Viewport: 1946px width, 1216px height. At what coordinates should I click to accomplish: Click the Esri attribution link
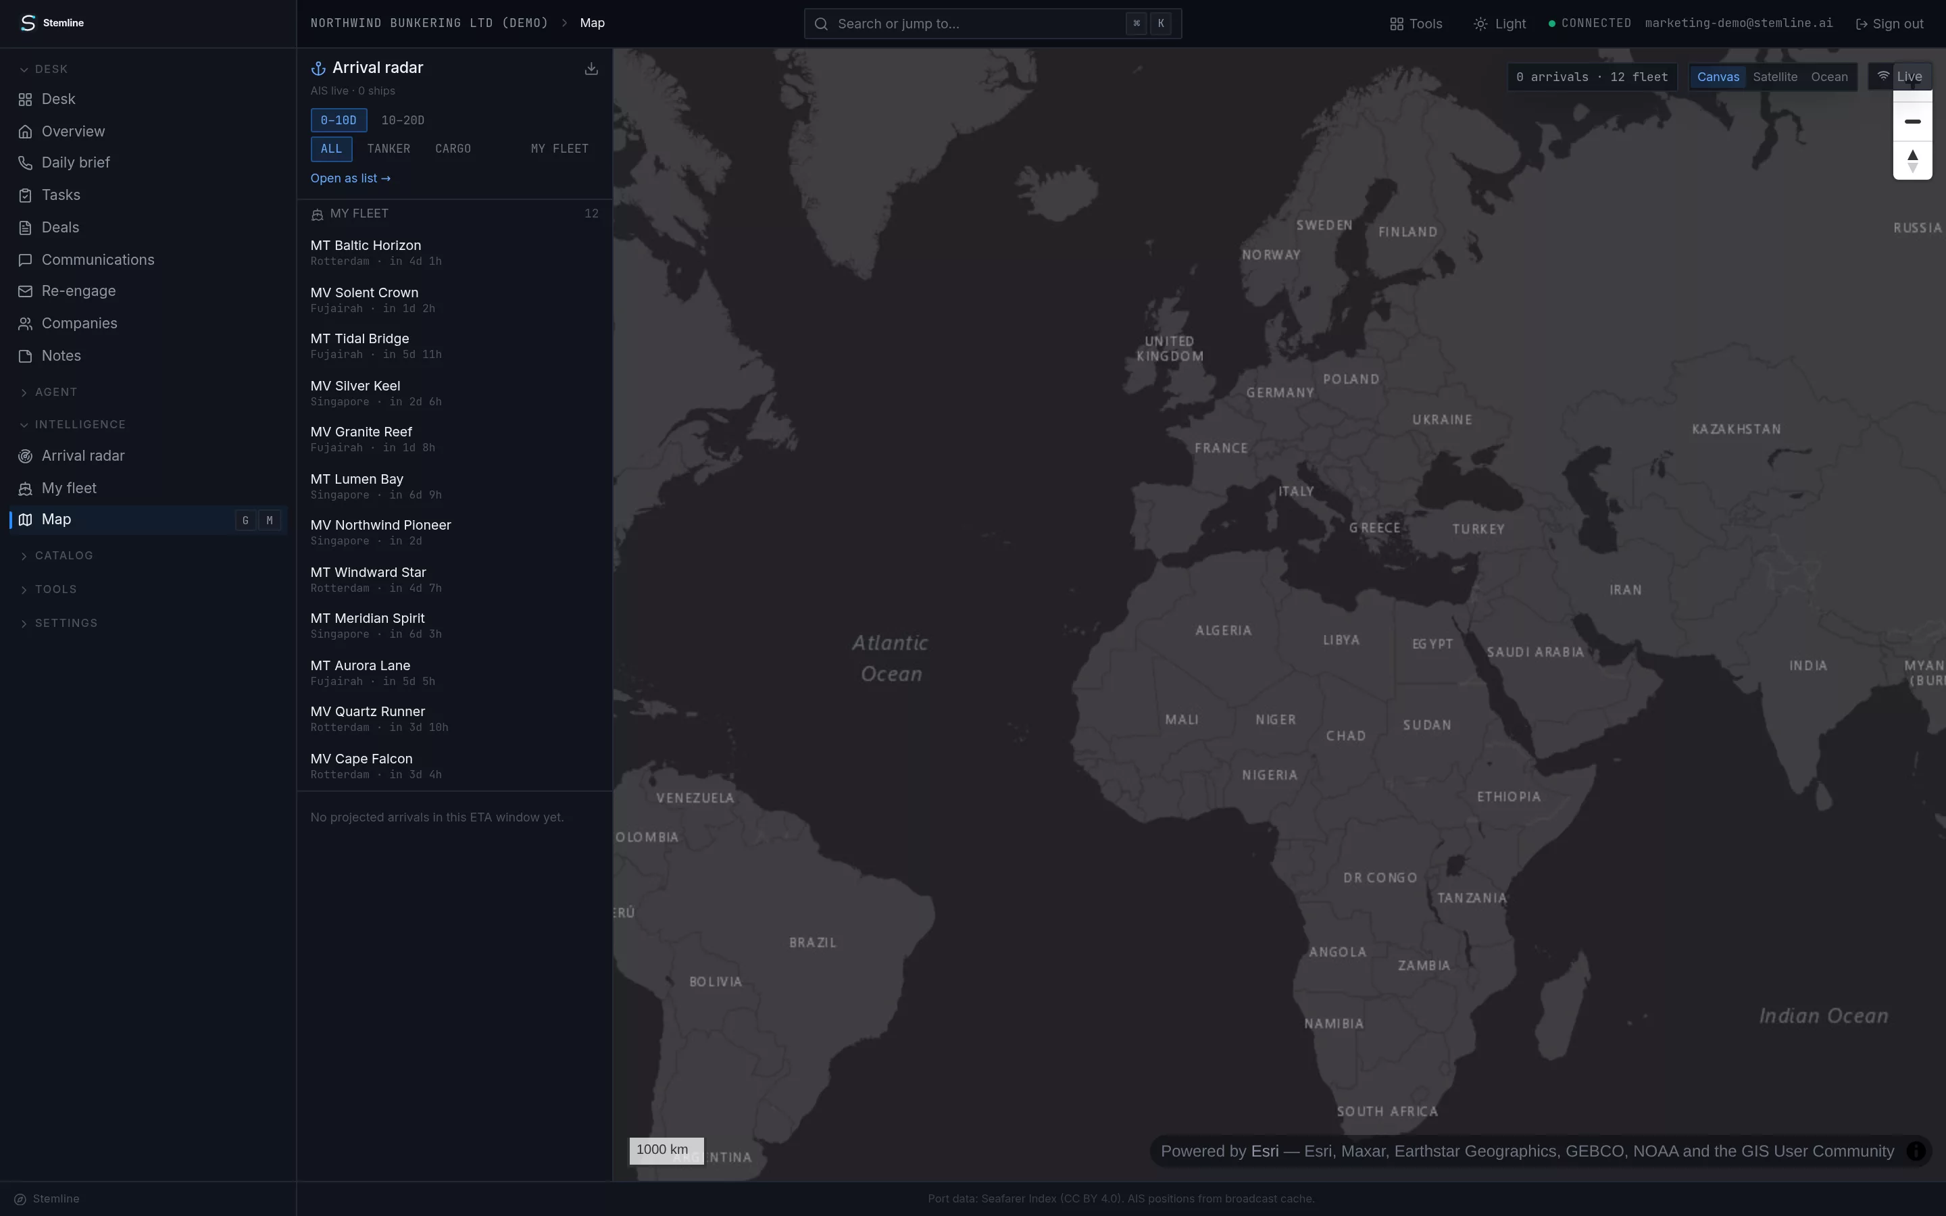point(1265,1151)
